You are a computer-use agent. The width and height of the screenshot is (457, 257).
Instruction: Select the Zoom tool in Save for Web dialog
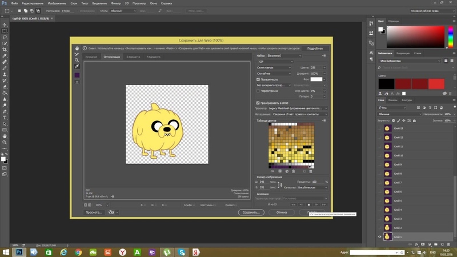pos(77,61)
